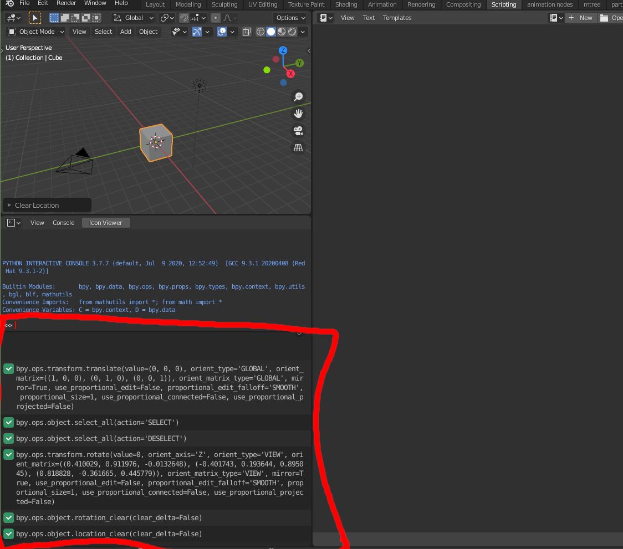This screenshot has height=549, width=623.
Task: Select Wireframe shading mode icon
Action: click(x=261, y=32)
